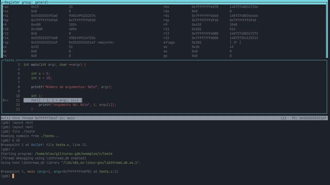Click 'Reading symbols from ./teste...' line
The width and height of the screenshot is (330, 185).
[x=30, y=136]
